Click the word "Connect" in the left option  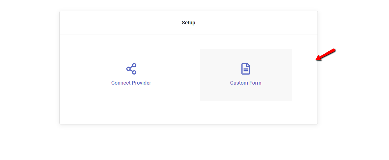click(121, 83)
